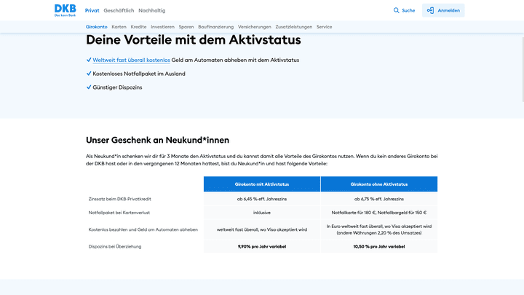524x295 pixels.
Task: Click checkmark beside Kostenloses Notfallpaket
Action: coord(89,74)
